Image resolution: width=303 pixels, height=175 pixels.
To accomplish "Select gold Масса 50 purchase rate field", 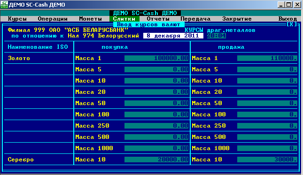I will click(x=156, y=103).
